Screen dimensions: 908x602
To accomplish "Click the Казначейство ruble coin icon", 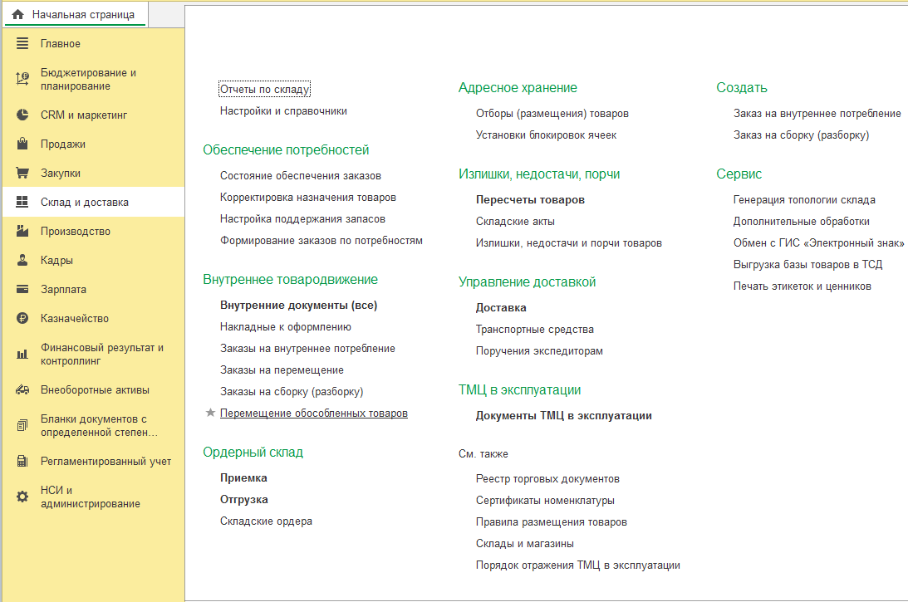I will coord(22,319).
